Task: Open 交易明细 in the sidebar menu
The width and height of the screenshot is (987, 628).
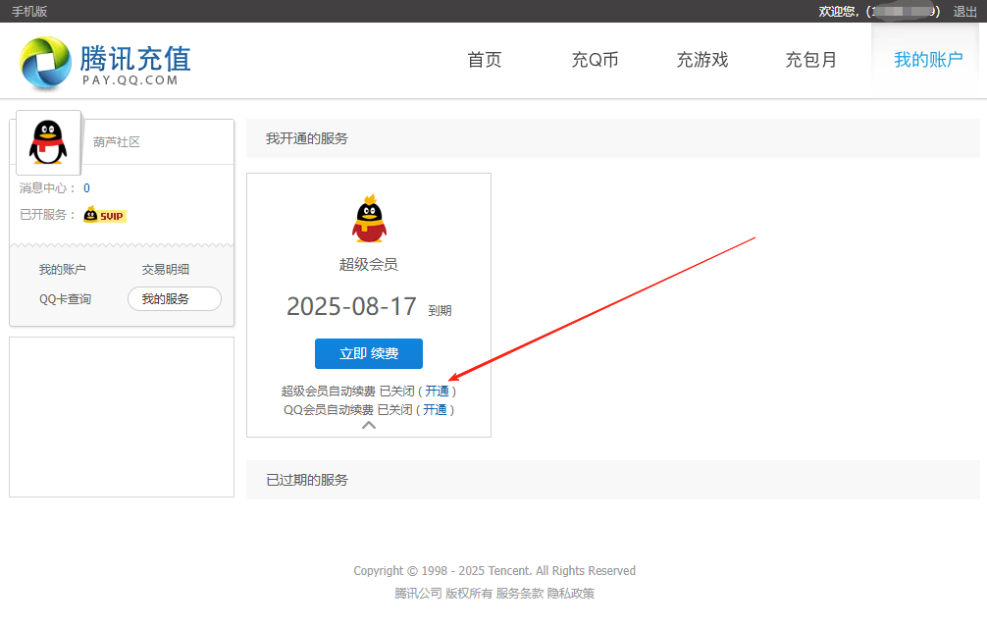Action: (x=166, y=269)
